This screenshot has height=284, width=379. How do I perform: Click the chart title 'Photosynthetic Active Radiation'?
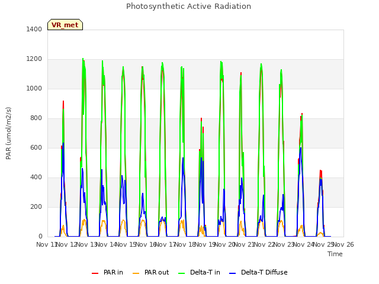188,7
